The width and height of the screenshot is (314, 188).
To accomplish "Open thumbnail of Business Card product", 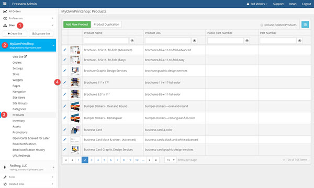I will pyautogui.click(x=75, y=130).
